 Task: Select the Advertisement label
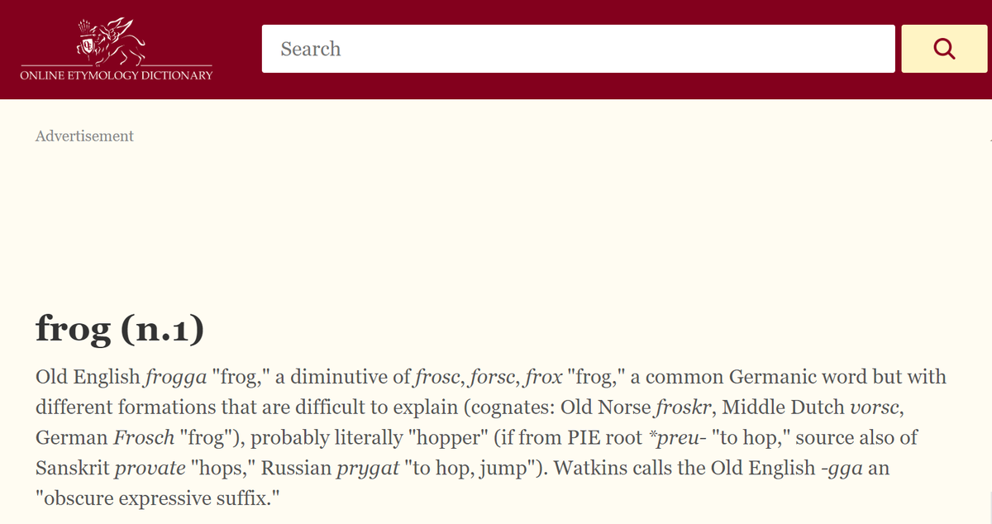click(84, 136)
